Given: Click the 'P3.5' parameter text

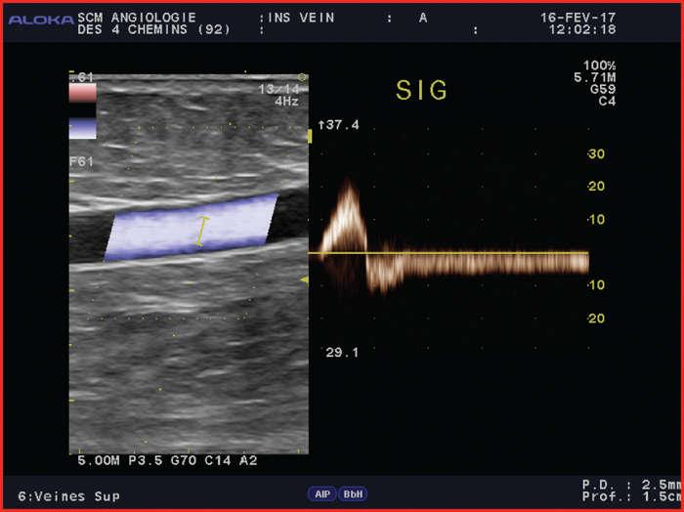Looking at the screenshot, I should pyautogui.click(x=146, y=460).
